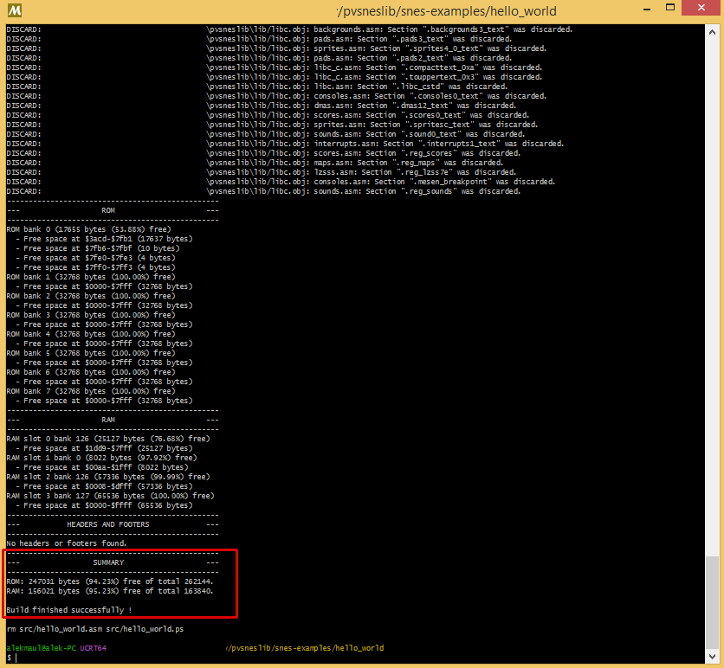Maximize the terminal window
This screenshot has height=668, width=724.
[670, 10]
